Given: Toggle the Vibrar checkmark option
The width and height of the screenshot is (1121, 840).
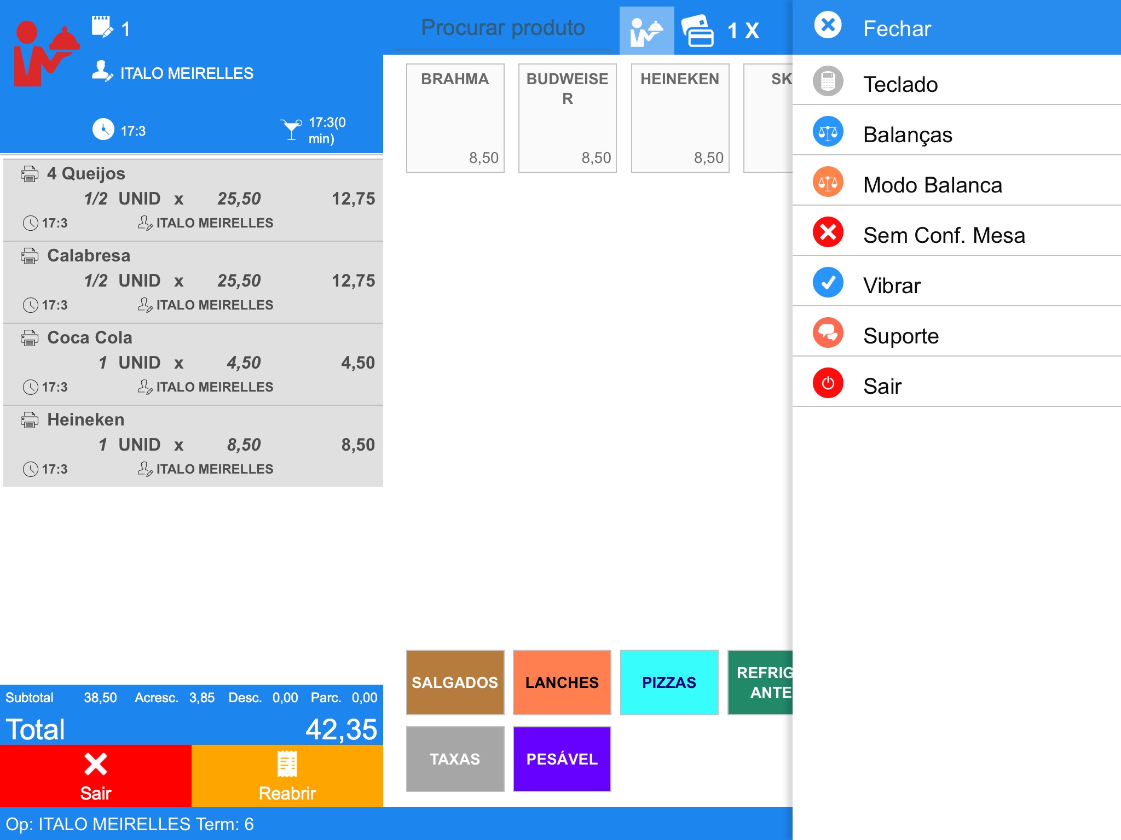Looking at the screenshot, I should tap(957, 282).
